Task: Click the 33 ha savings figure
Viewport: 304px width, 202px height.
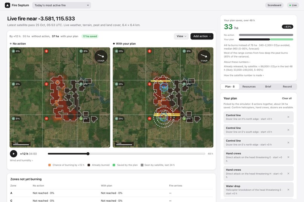Action: (x=231, y=27)
